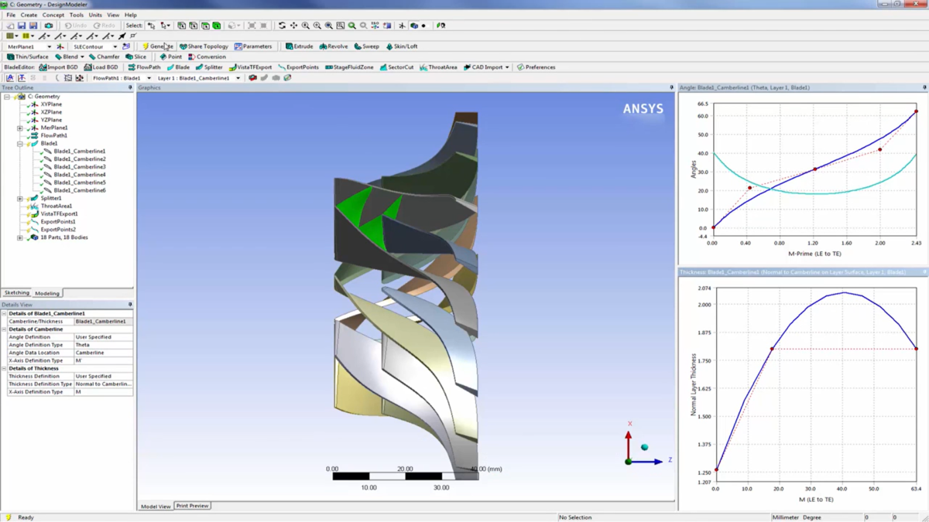Click the Conversion tool

(207, 56)
